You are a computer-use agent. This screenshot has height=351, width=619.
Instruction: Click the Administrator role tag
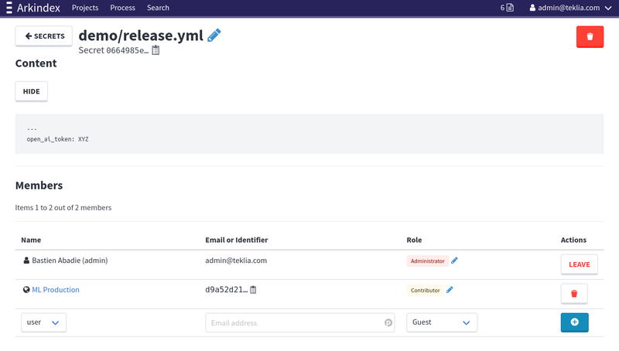(x=428, y=261)
